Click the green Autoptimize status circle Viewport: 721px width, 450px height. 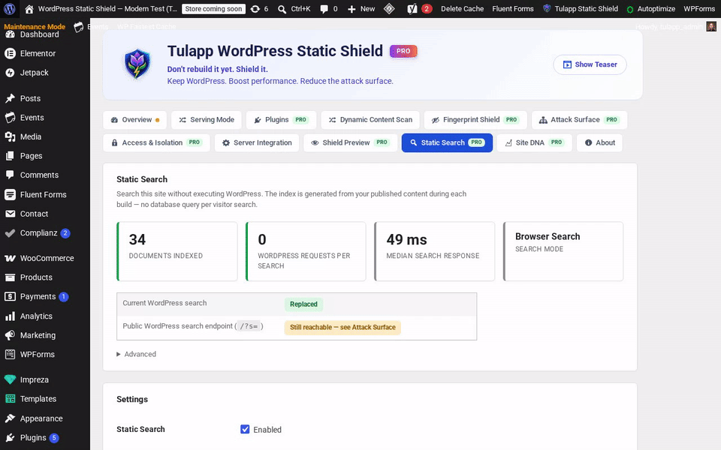coord(630,9)
